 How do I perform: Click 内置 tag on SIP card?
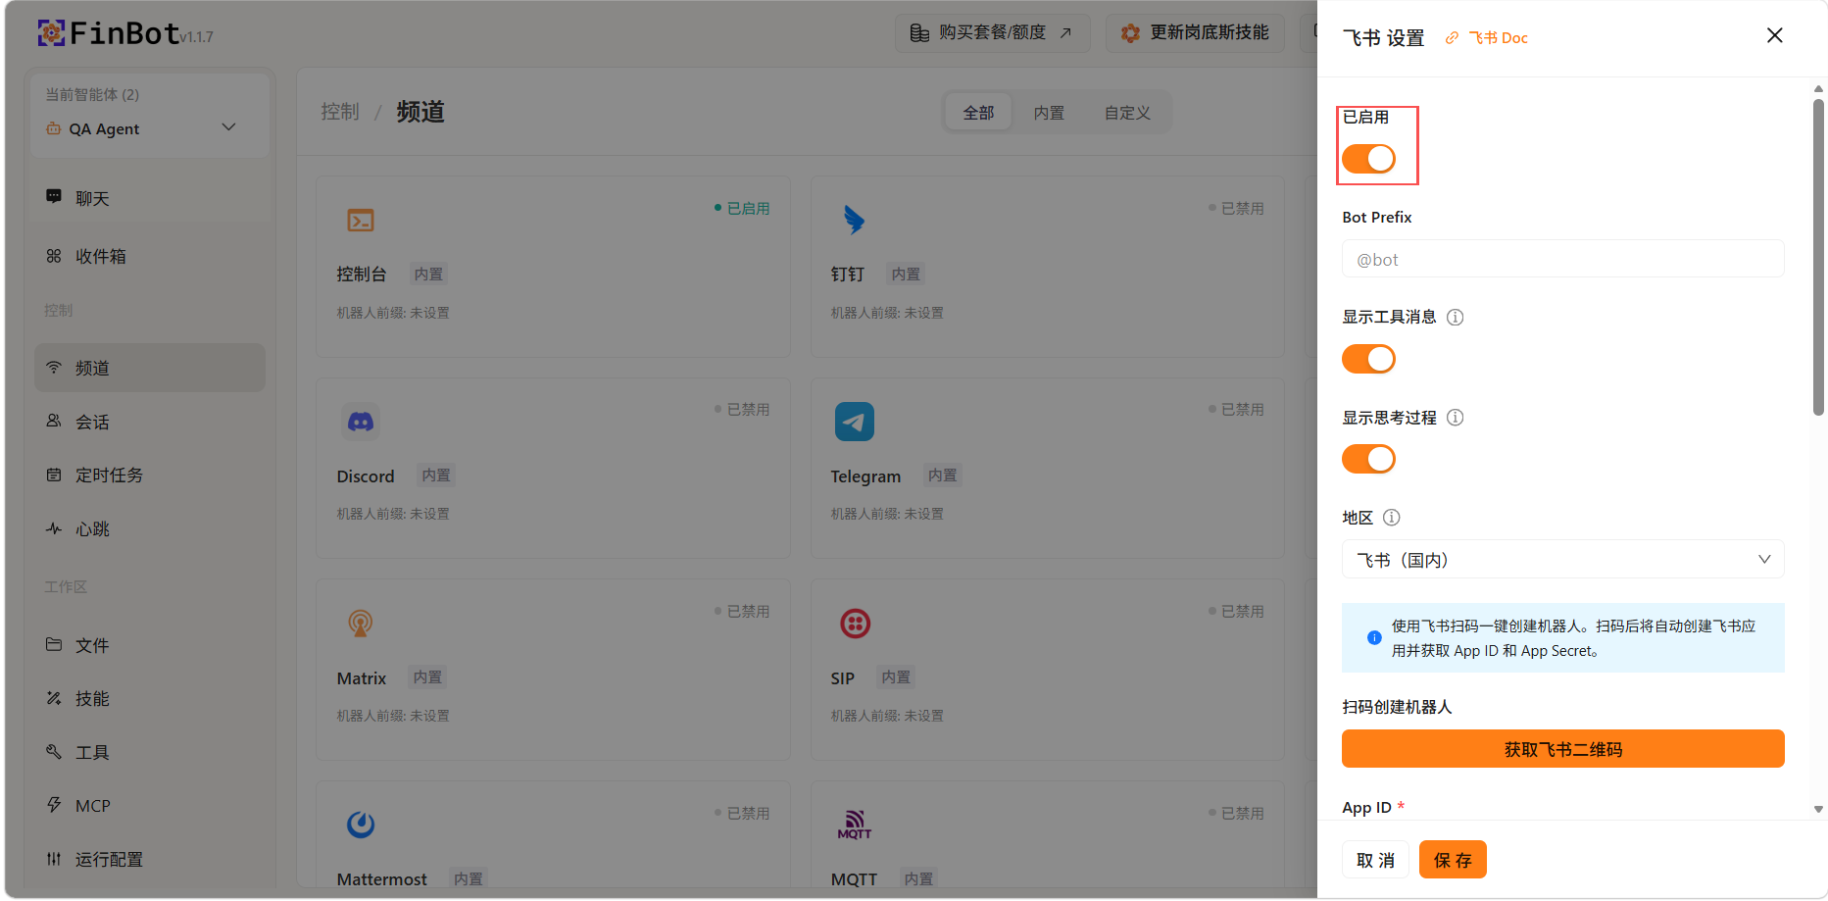[896, 677]
